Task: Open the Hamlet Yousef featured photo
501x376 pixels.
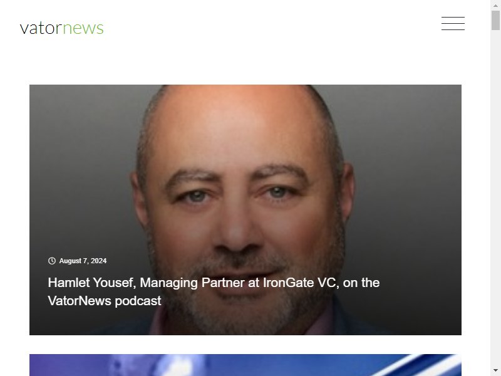Action: 245,210
